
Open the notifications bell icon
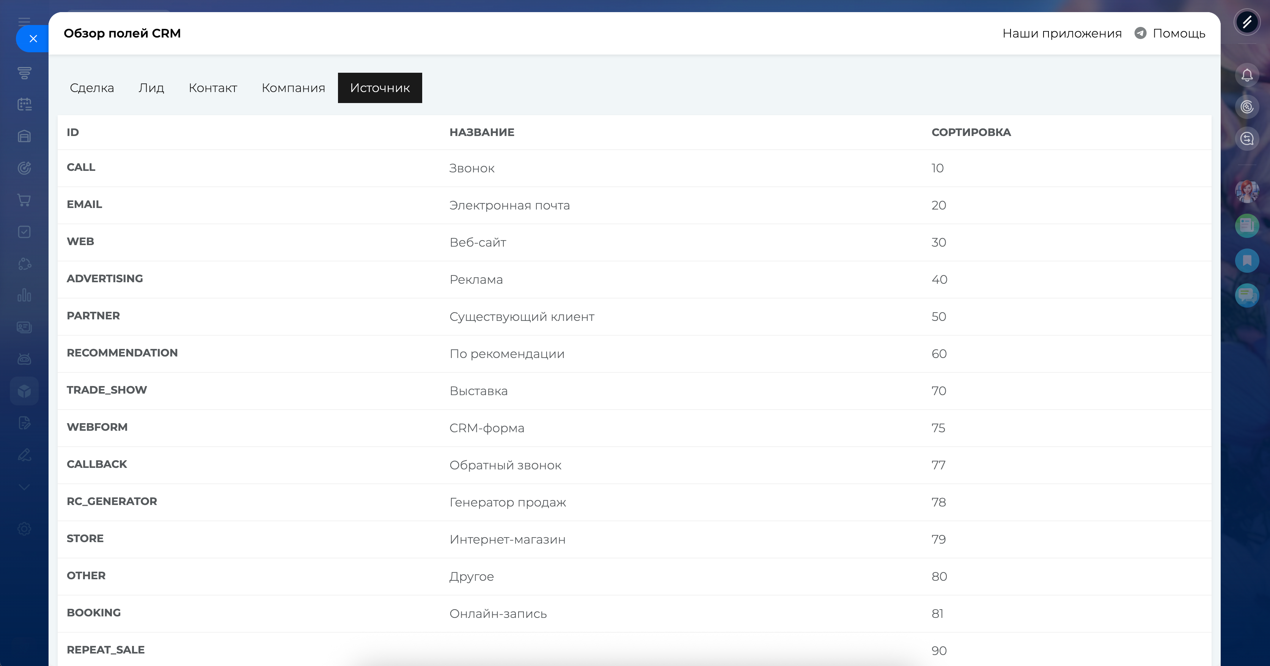[x=1247, y=75]
